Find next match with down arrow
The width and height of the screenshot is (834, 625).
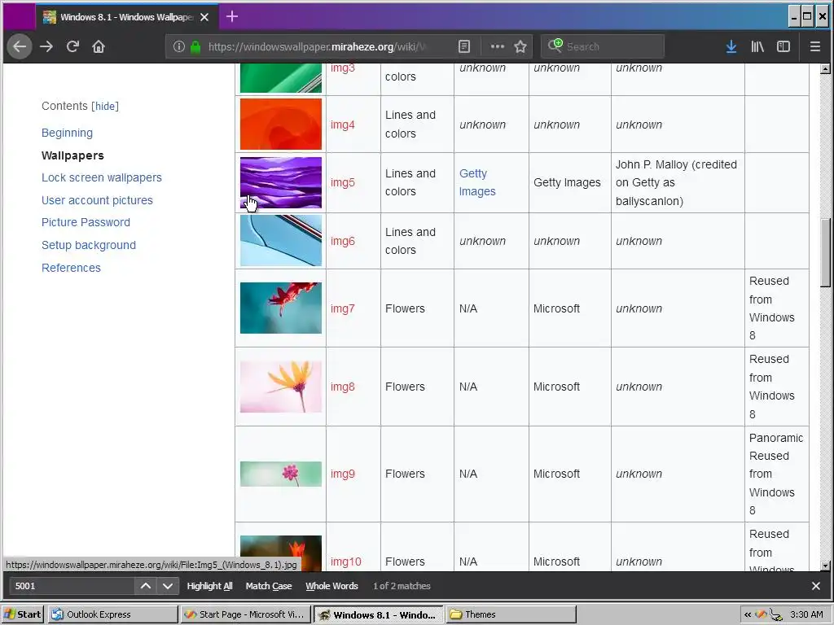tap(168, 586)
